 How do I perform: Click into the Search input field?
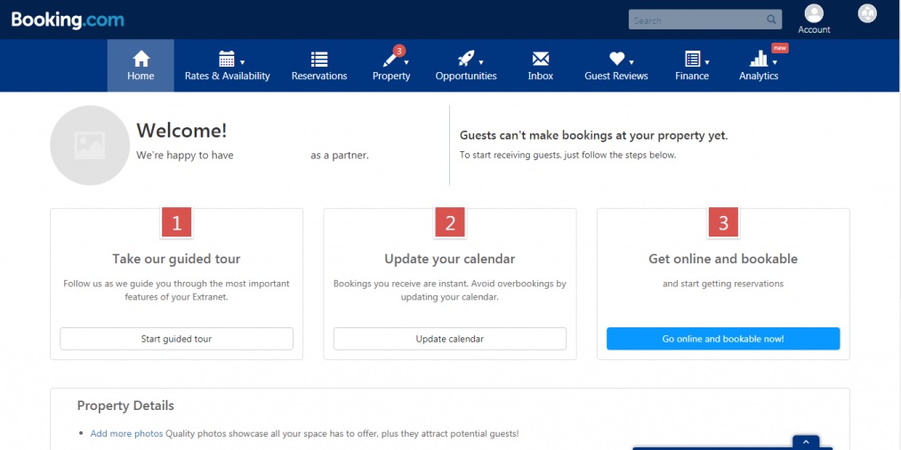point(694,20)
